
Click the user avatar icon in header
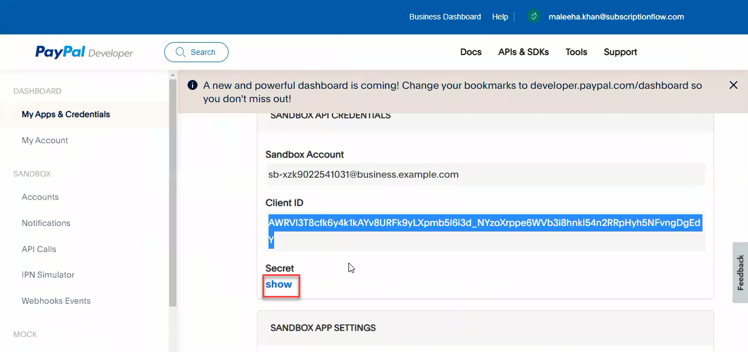pyautogui.click(x=534, y=17)
